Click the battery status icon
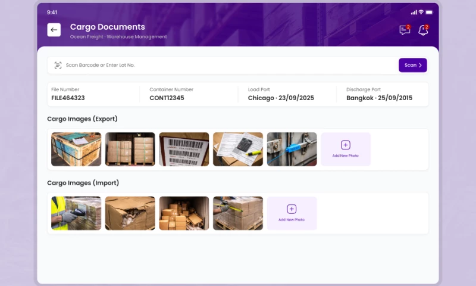The width and height of the screenshot is (476, 286). (x=429, y=12)
